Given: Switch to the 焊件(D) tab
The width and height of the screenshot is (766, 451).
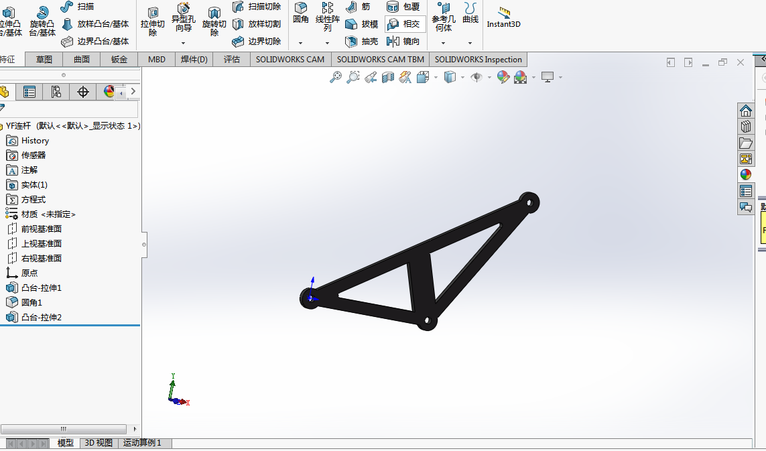Looking at the screenshot, I should [194, 60].
